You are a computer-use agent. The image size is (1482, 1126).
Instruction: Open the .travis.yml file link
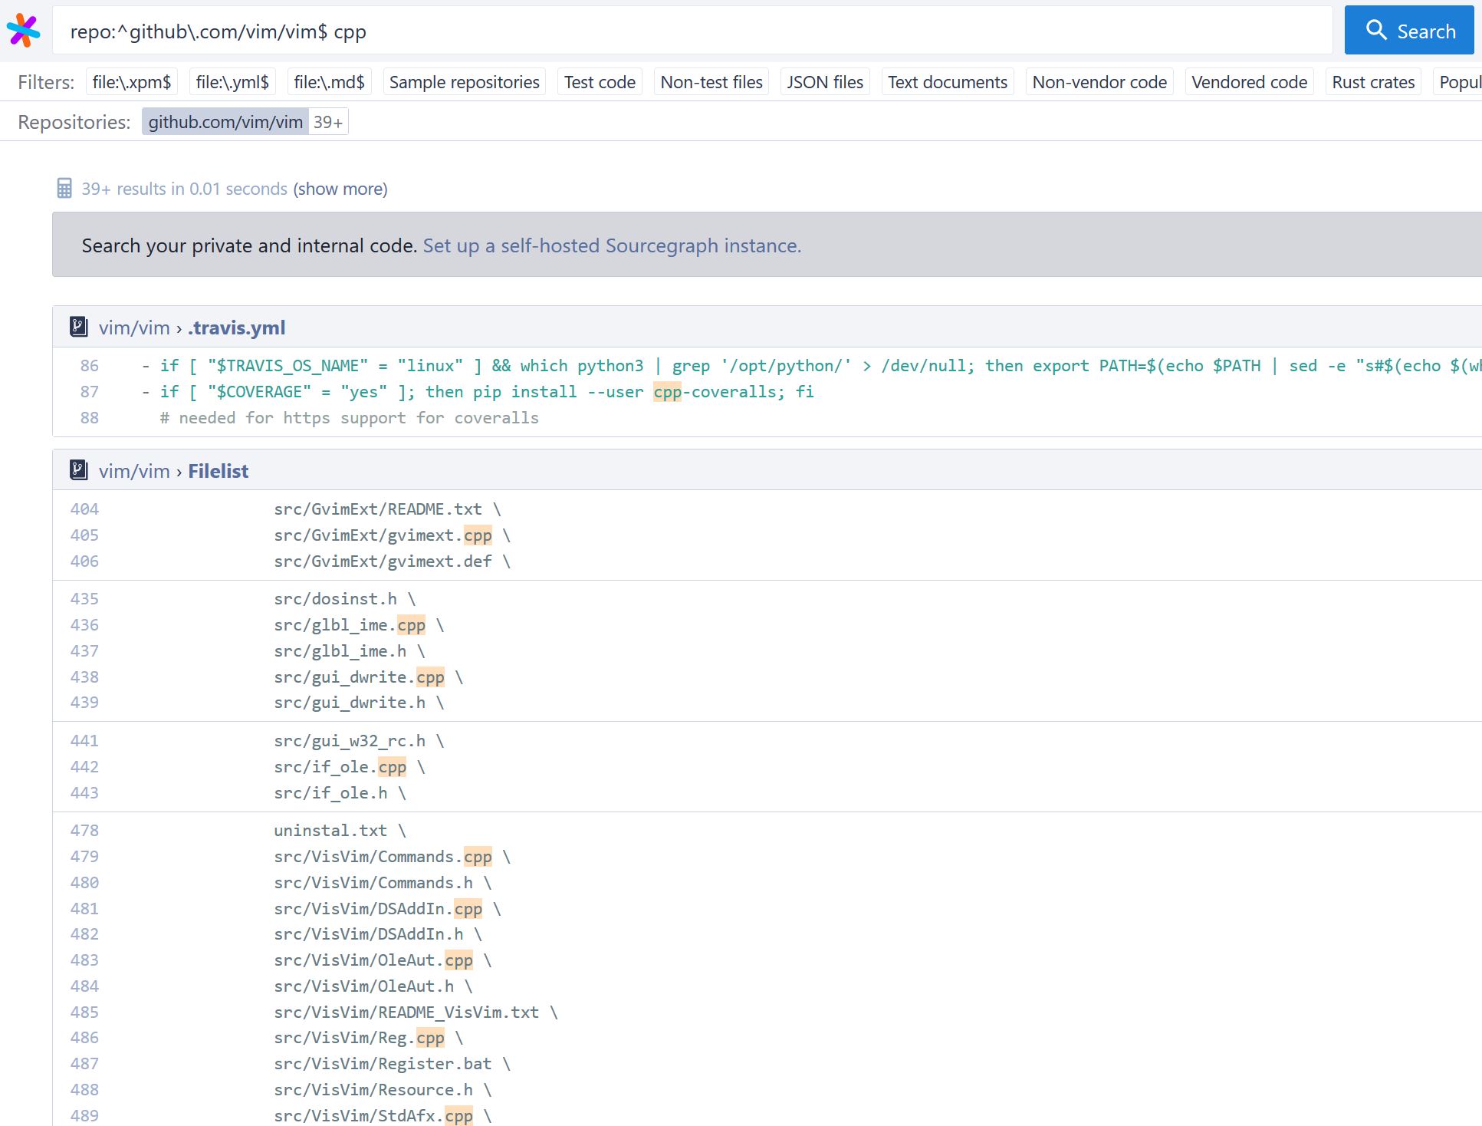237,328
